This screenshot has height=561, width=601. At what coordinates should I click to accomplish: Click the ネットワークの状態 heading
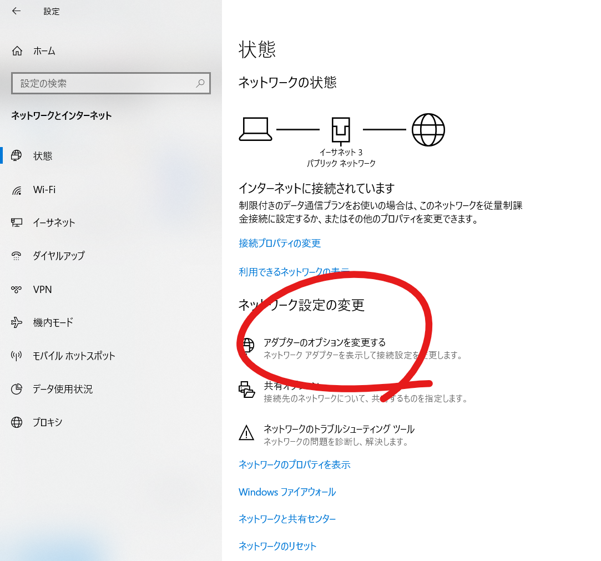click(287, 82)
